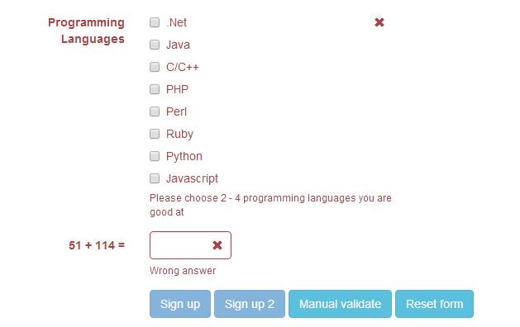Tick the Python checkbox
Image resolution: width=520 pixels, height=327 pixels.
tap(155, 156)
